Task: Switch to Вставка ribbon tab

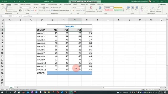Action: click(x=15, y=4)
